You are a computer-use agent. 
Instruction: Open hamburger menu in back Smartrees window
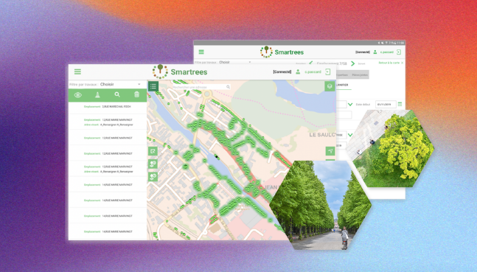(x=201, y=52)
